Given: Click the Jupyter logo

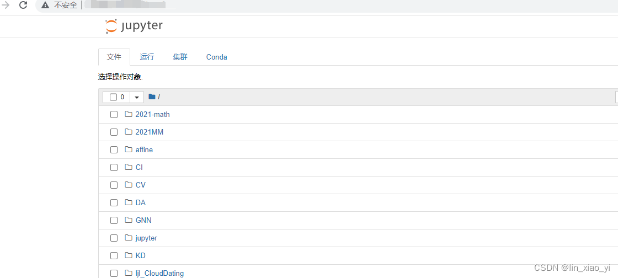Looking at the screenshot, I should 134,26.
